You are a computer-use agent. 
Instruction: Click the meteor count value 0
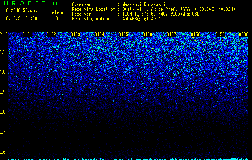pos(57,18)
